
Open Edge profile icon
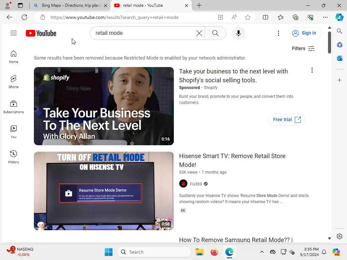(x=8, y=5)
